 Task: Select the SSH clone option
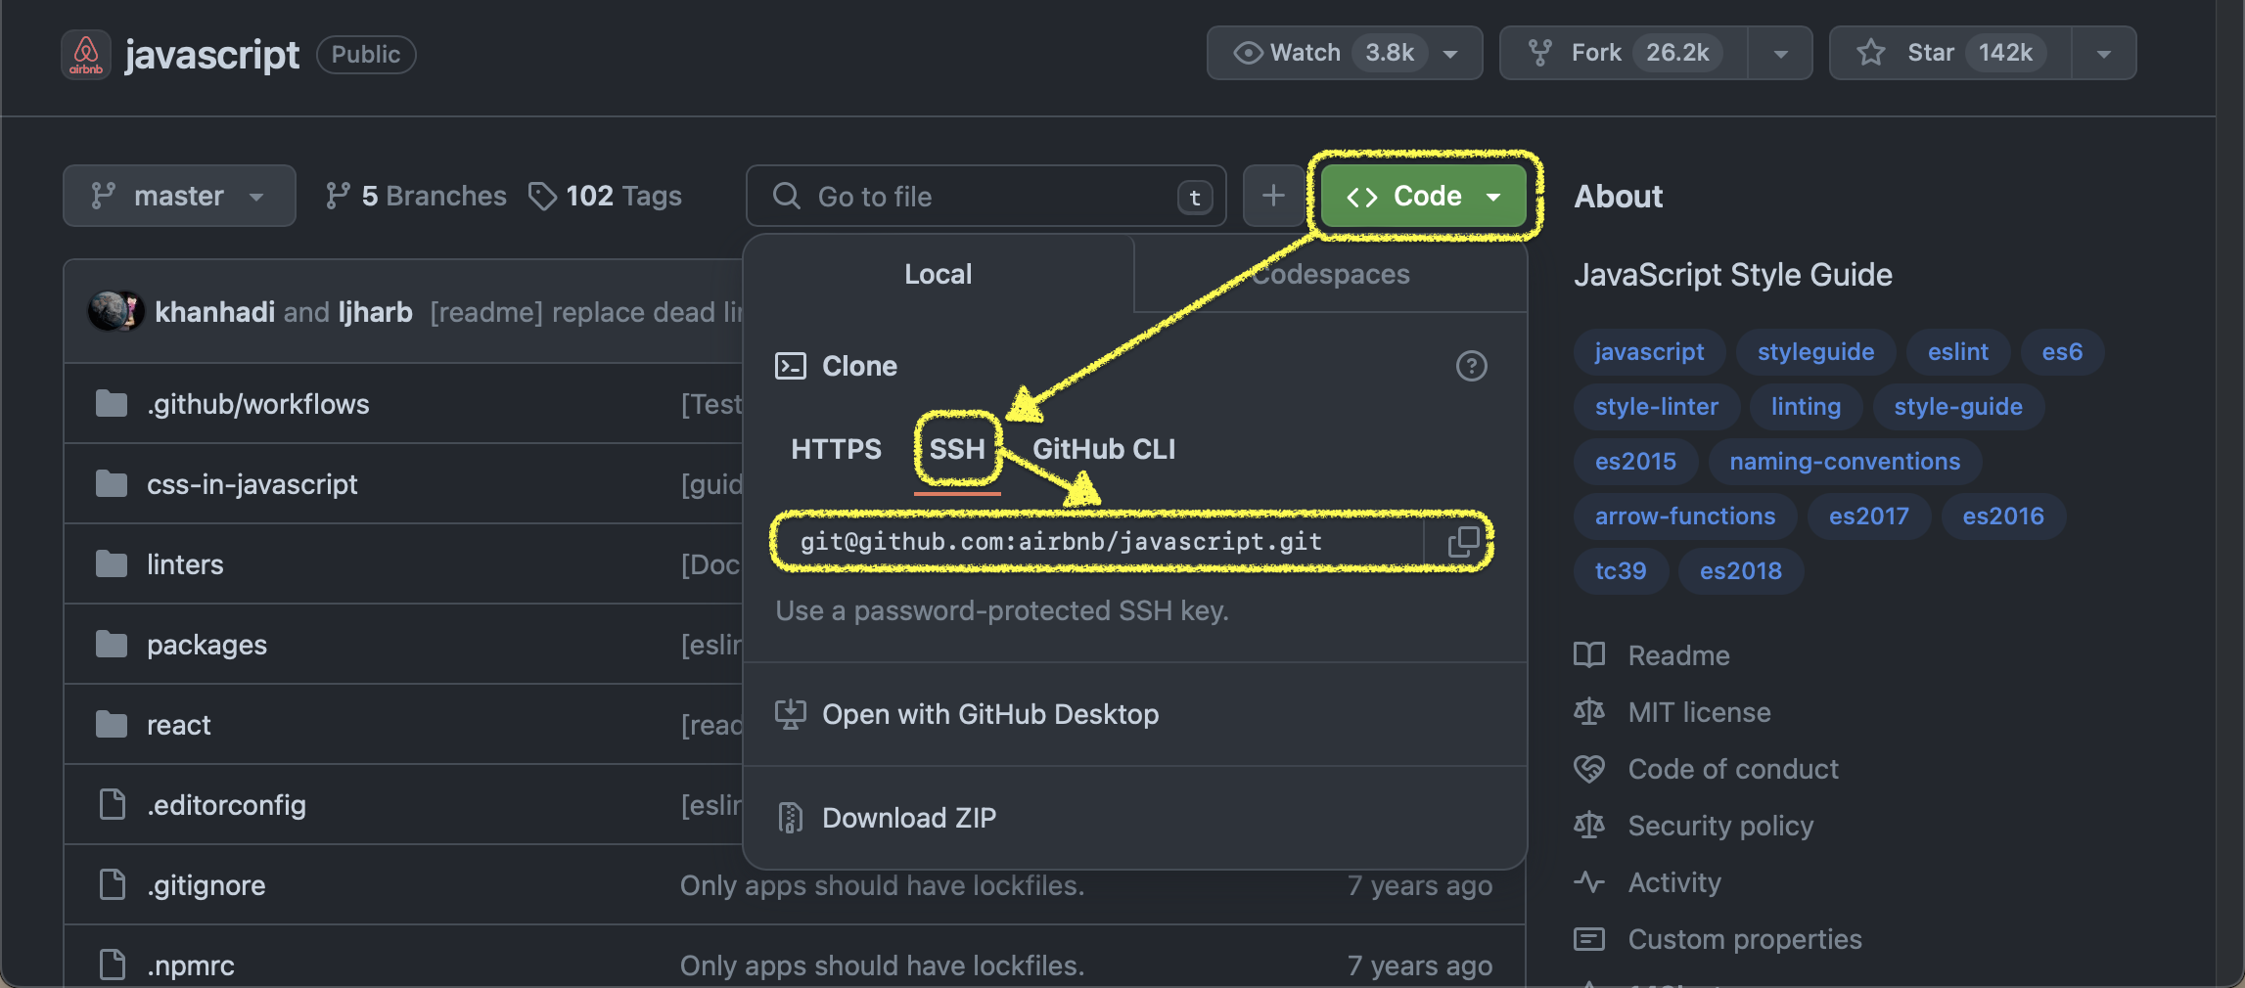point(957,449)
